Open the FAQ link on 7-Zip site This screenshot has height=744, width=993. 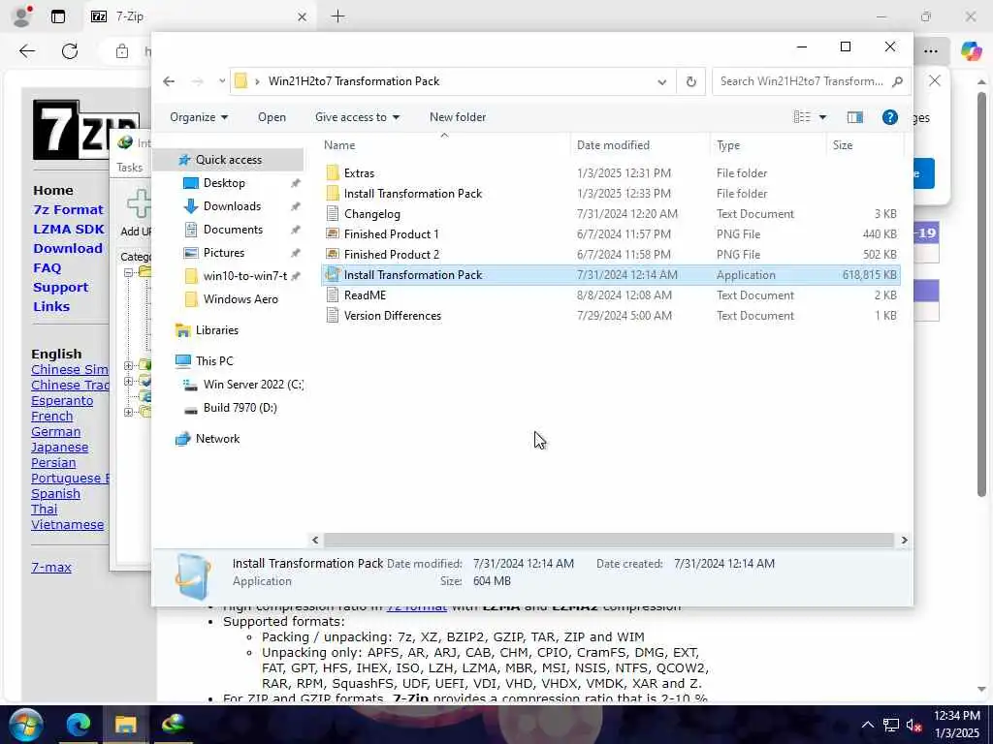[48, 267]
